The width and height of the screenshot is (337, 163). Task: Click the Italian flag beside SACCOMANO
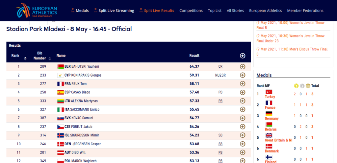(61, 109)
